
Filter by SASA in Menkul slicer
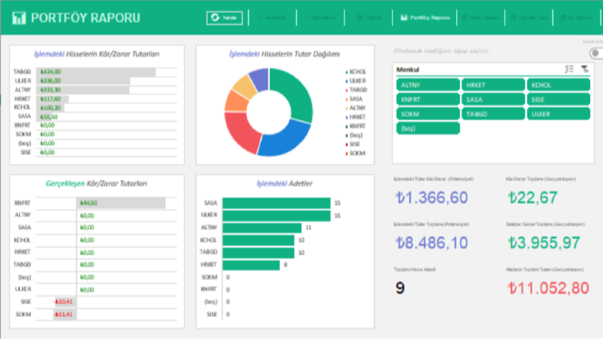pyautogui.click(x=493, y=100)
